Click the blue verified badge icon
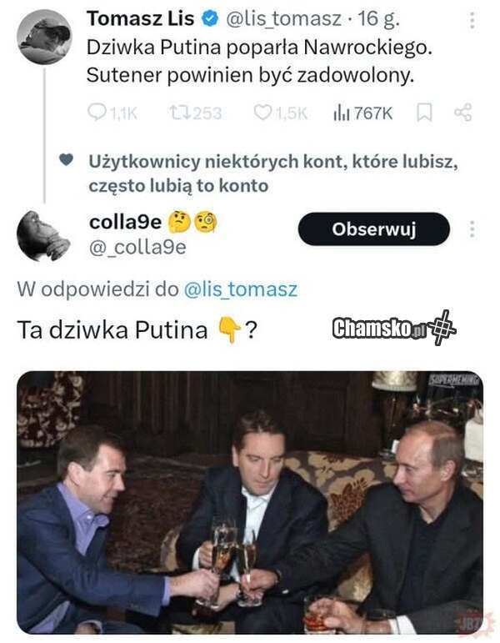This screenshot has width=500, height=643. coord(210,18)
